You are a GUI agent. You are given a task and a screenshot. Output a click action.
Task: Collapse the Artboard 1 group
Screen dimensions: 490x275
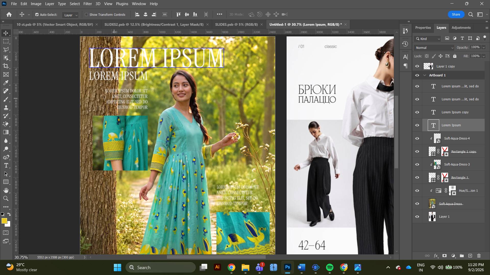(425, 75)
